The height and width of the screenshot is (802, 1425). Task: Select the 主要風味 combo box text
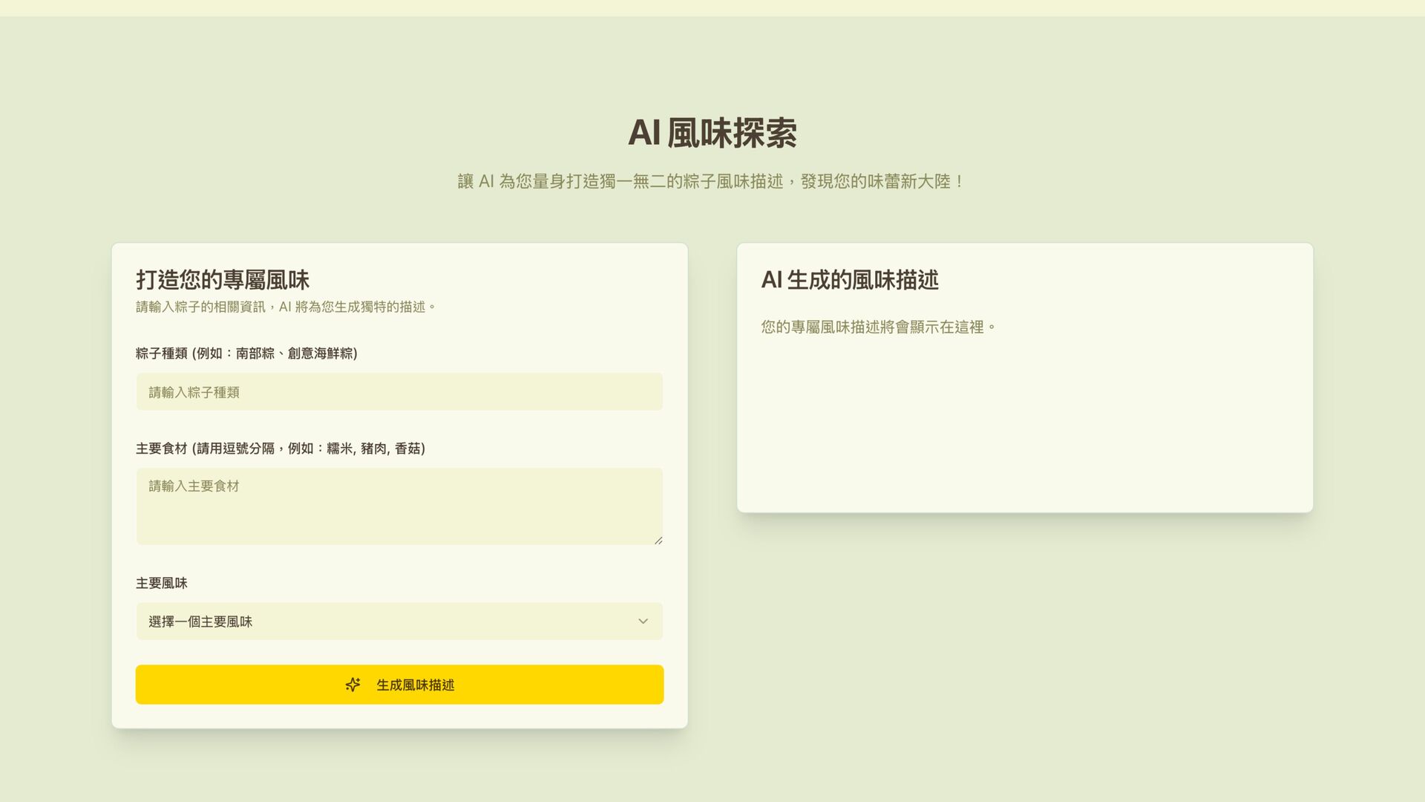point(200,622)
